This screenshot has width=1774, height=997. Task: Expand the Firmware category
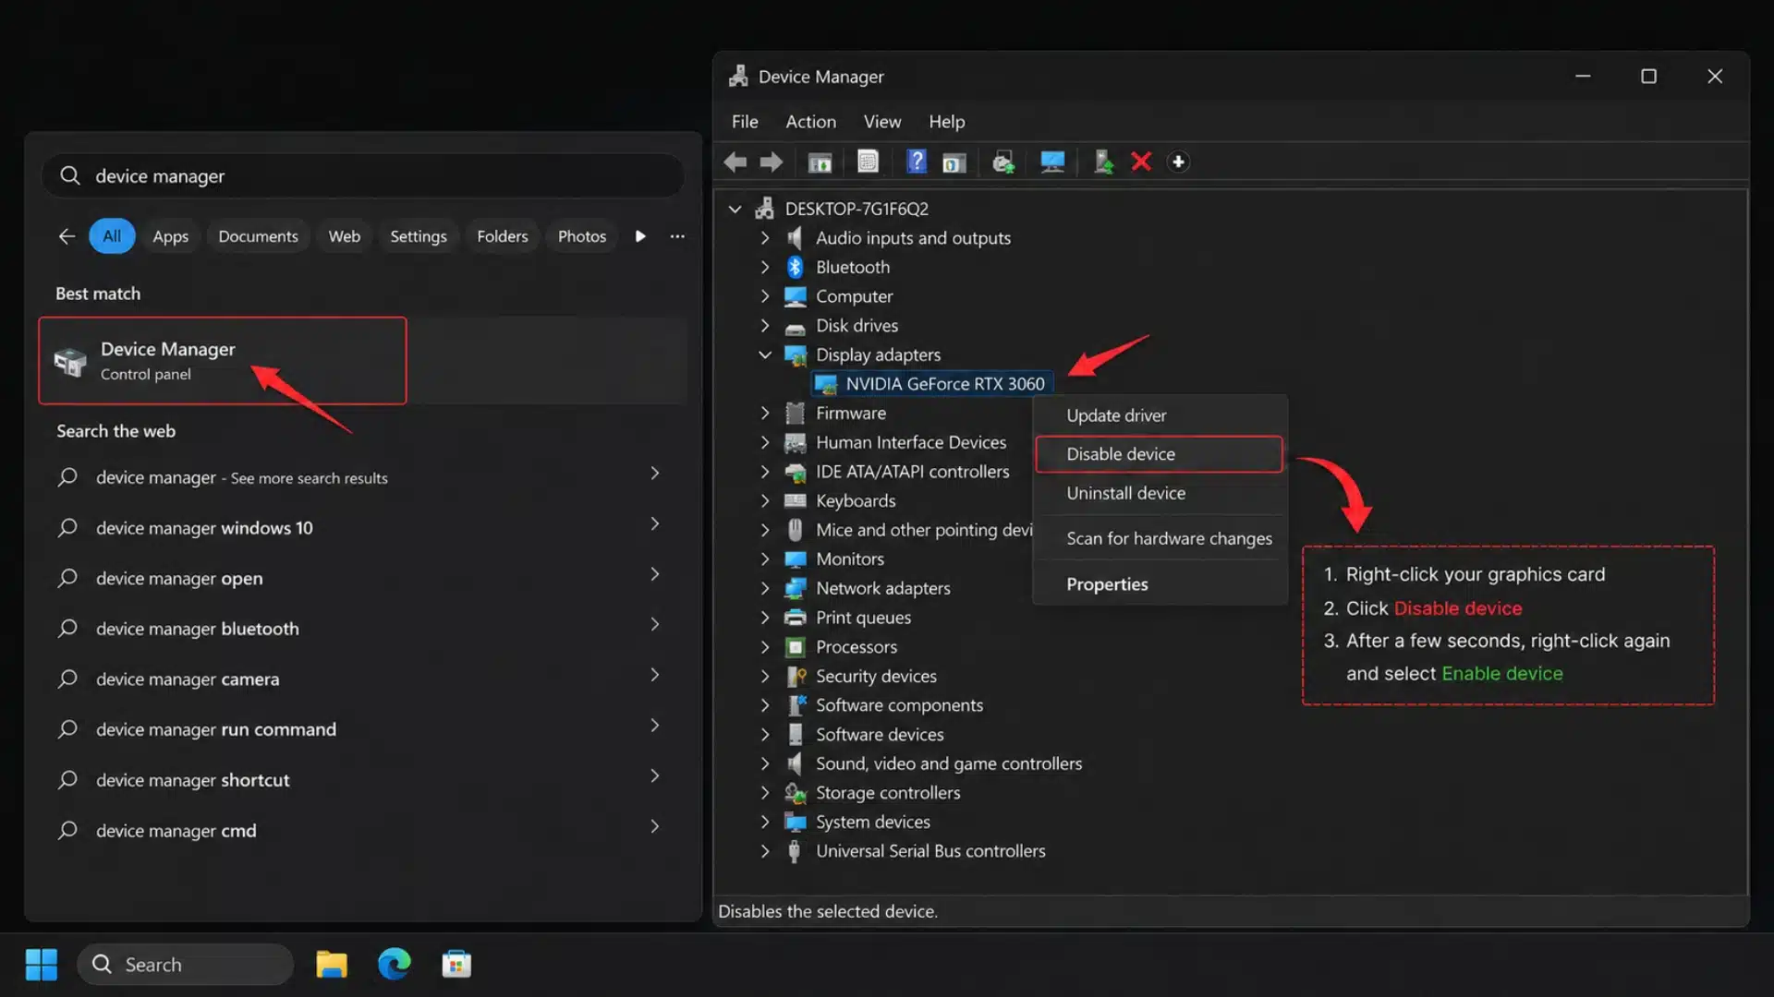coord(765,414)
